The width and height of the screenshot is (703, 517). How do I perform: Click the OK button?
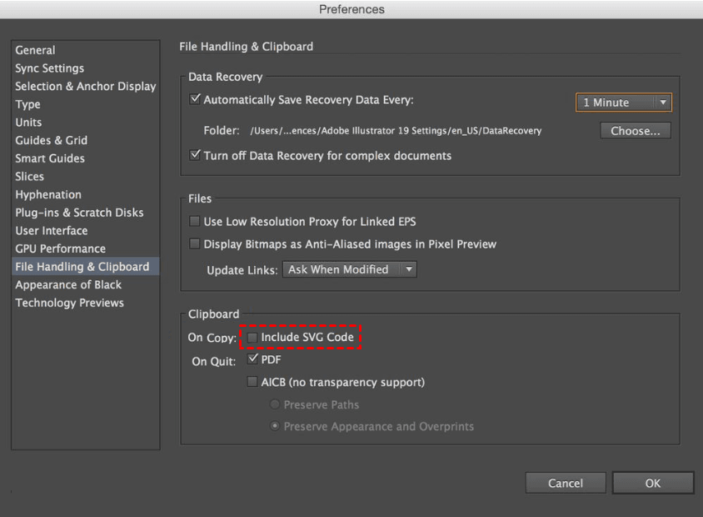(x=653, y=483)
